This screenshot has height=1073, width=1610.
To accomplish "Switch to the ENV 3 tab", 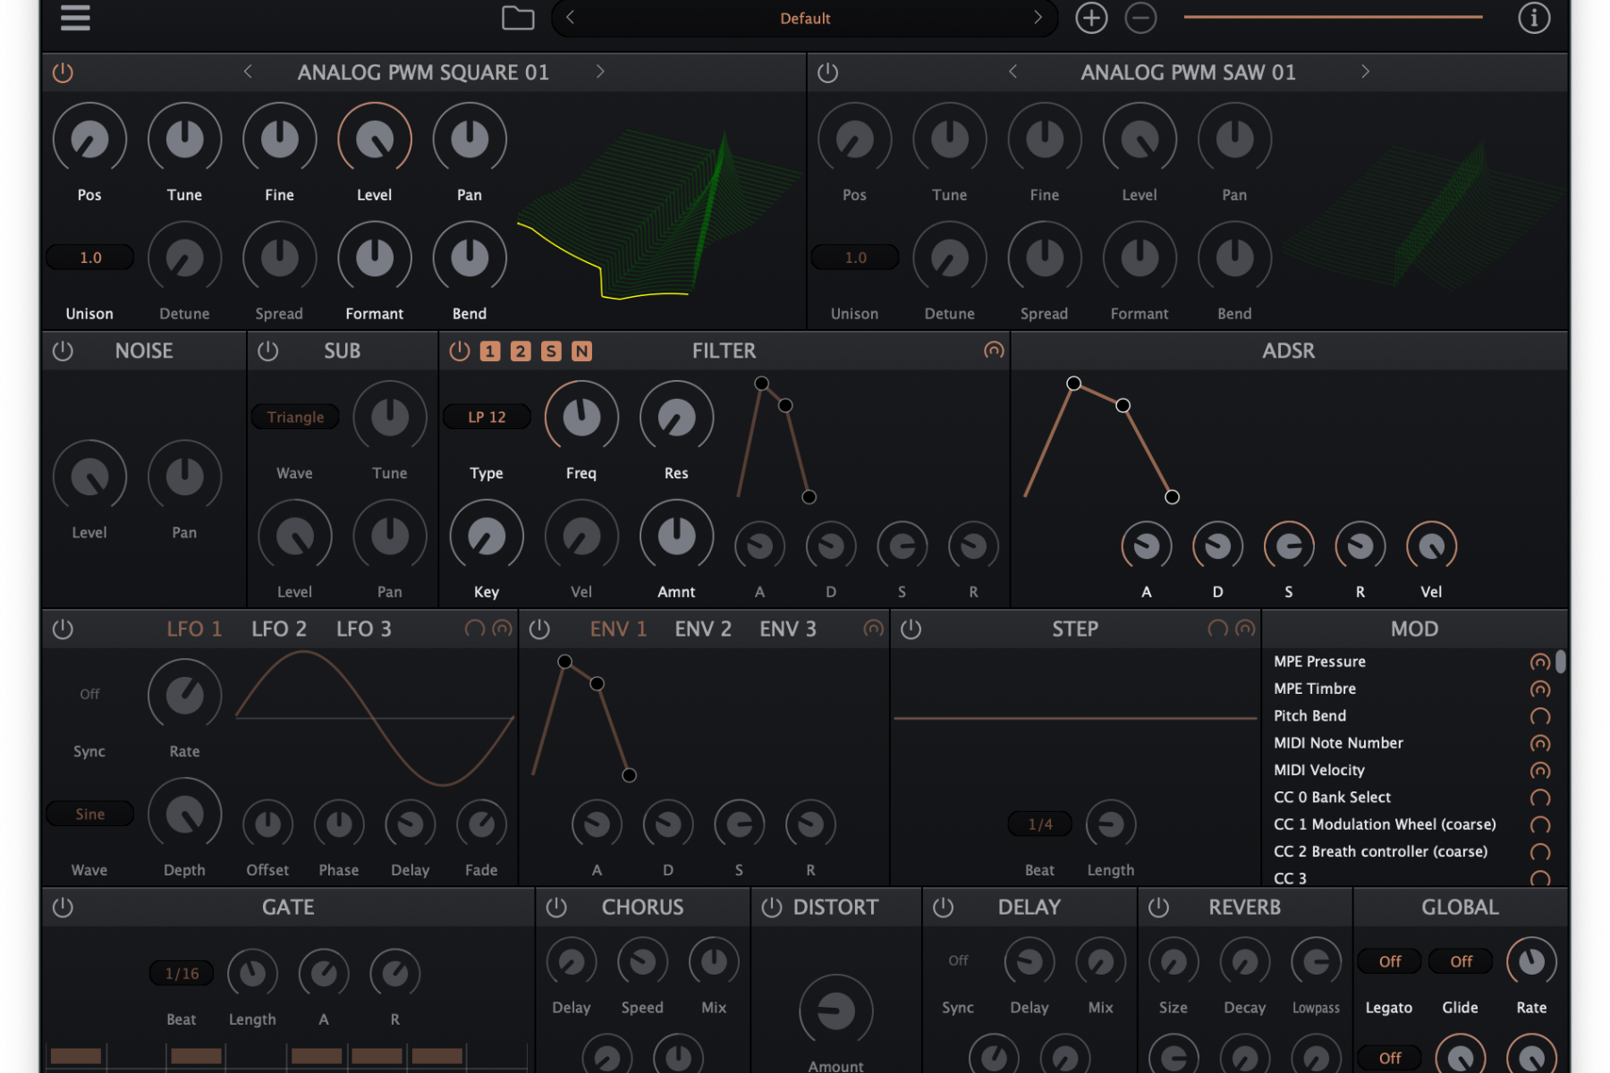I will (x=787, y=629).
